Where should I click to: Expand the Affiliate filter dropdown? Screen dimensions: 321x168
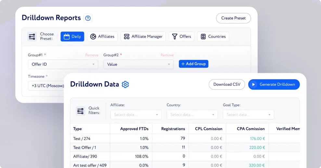[x=136, y=115]
